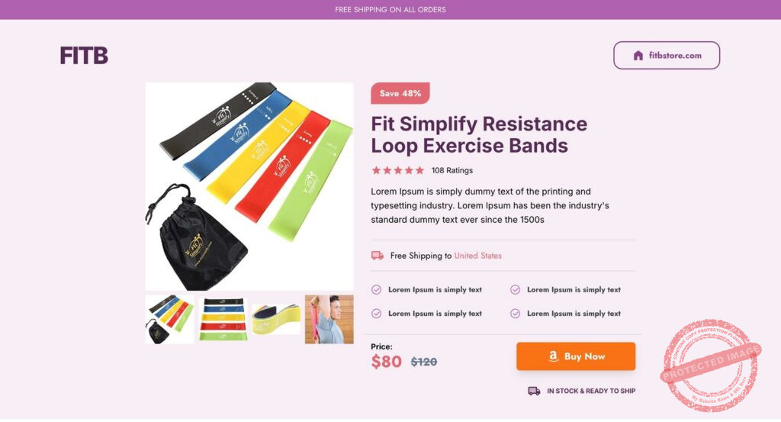This screenshot has height=422, width=781.
Task: Select the first thumbnail with bands and bag
Action: 169,319
